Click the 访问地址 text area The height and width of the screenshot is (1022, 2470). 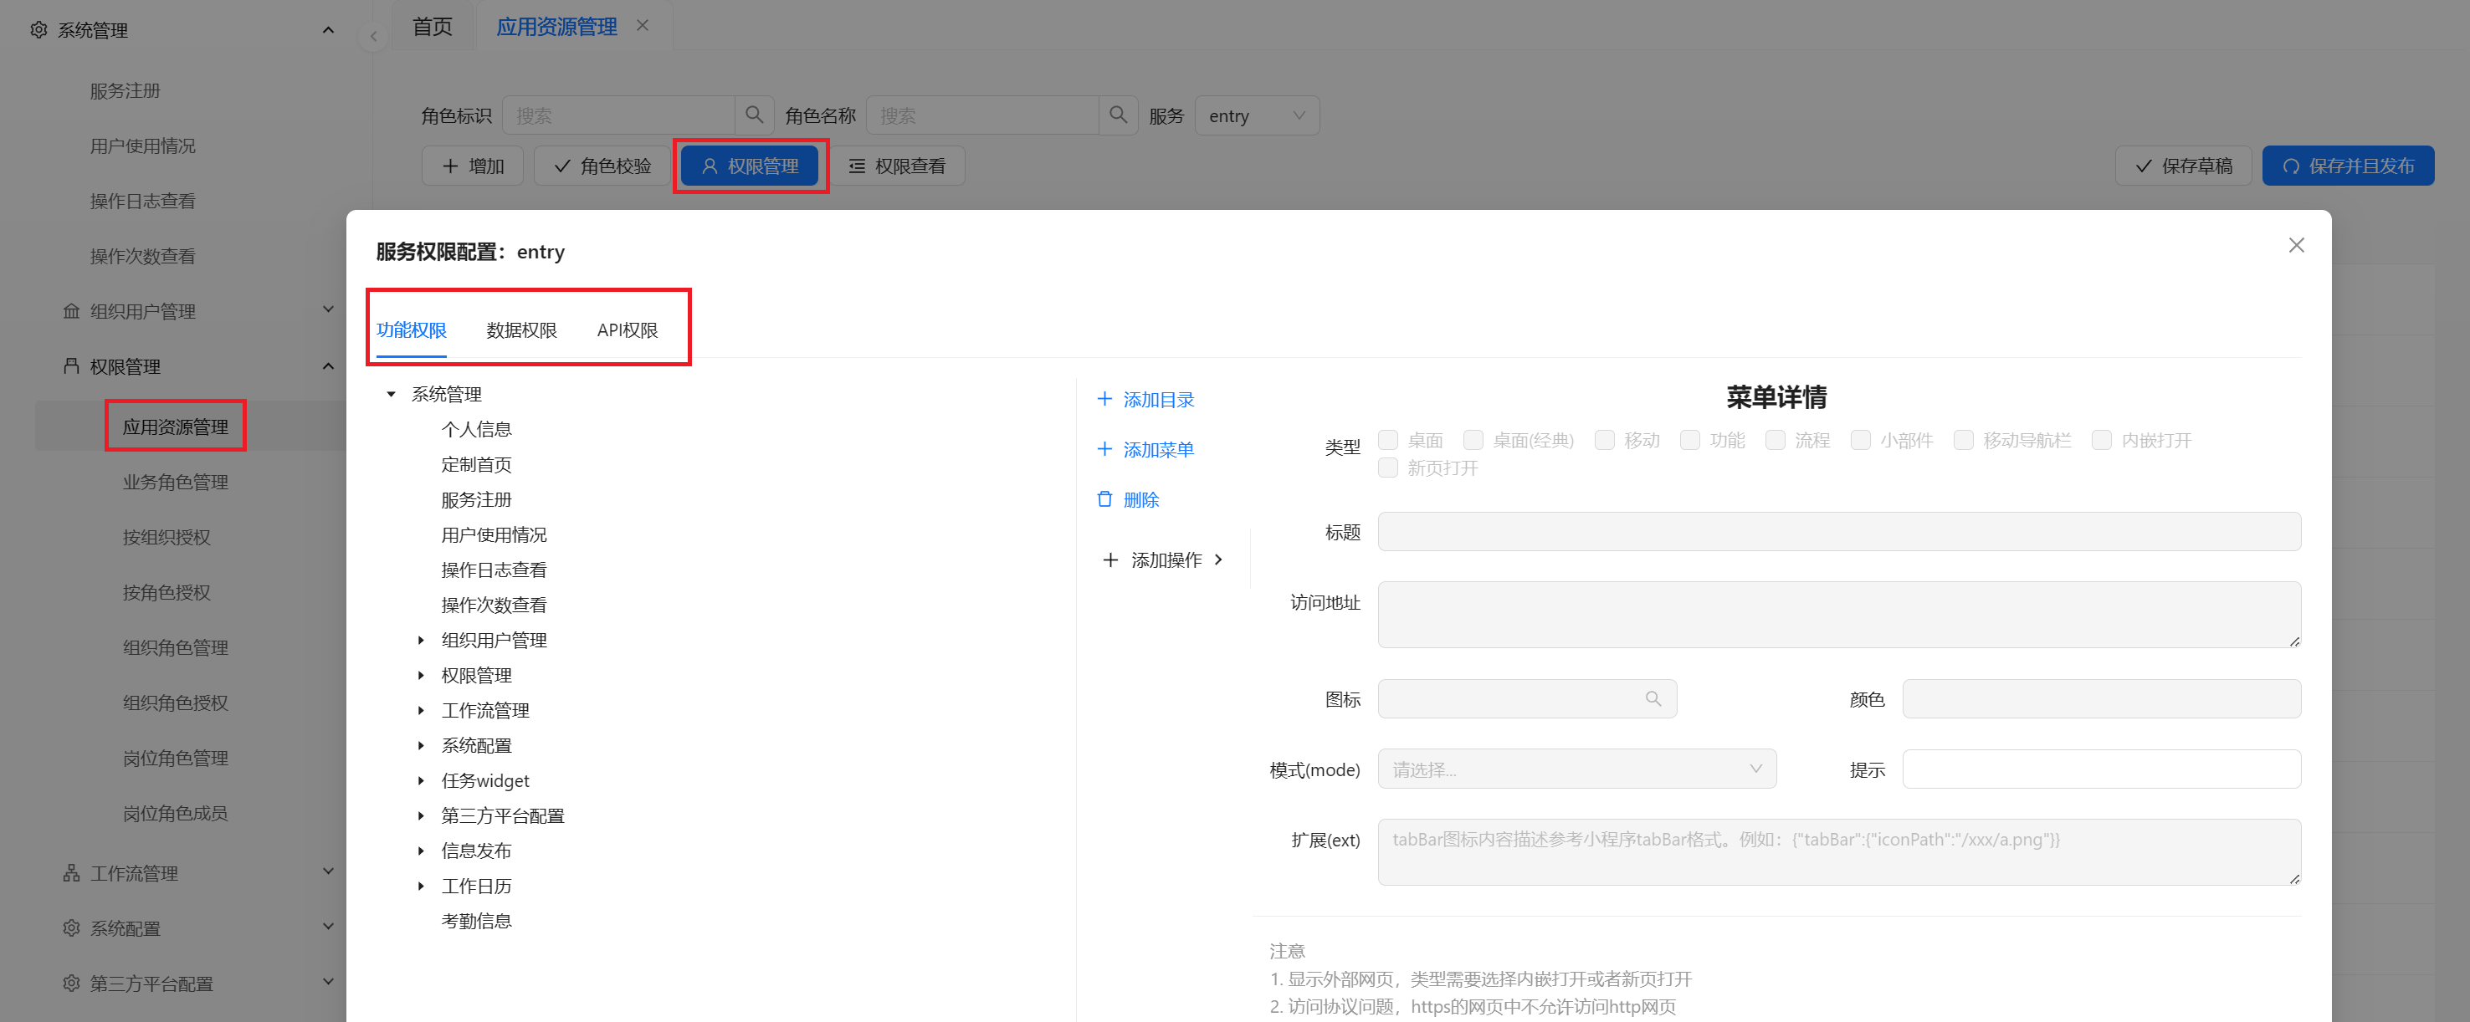pos(1839,615)
